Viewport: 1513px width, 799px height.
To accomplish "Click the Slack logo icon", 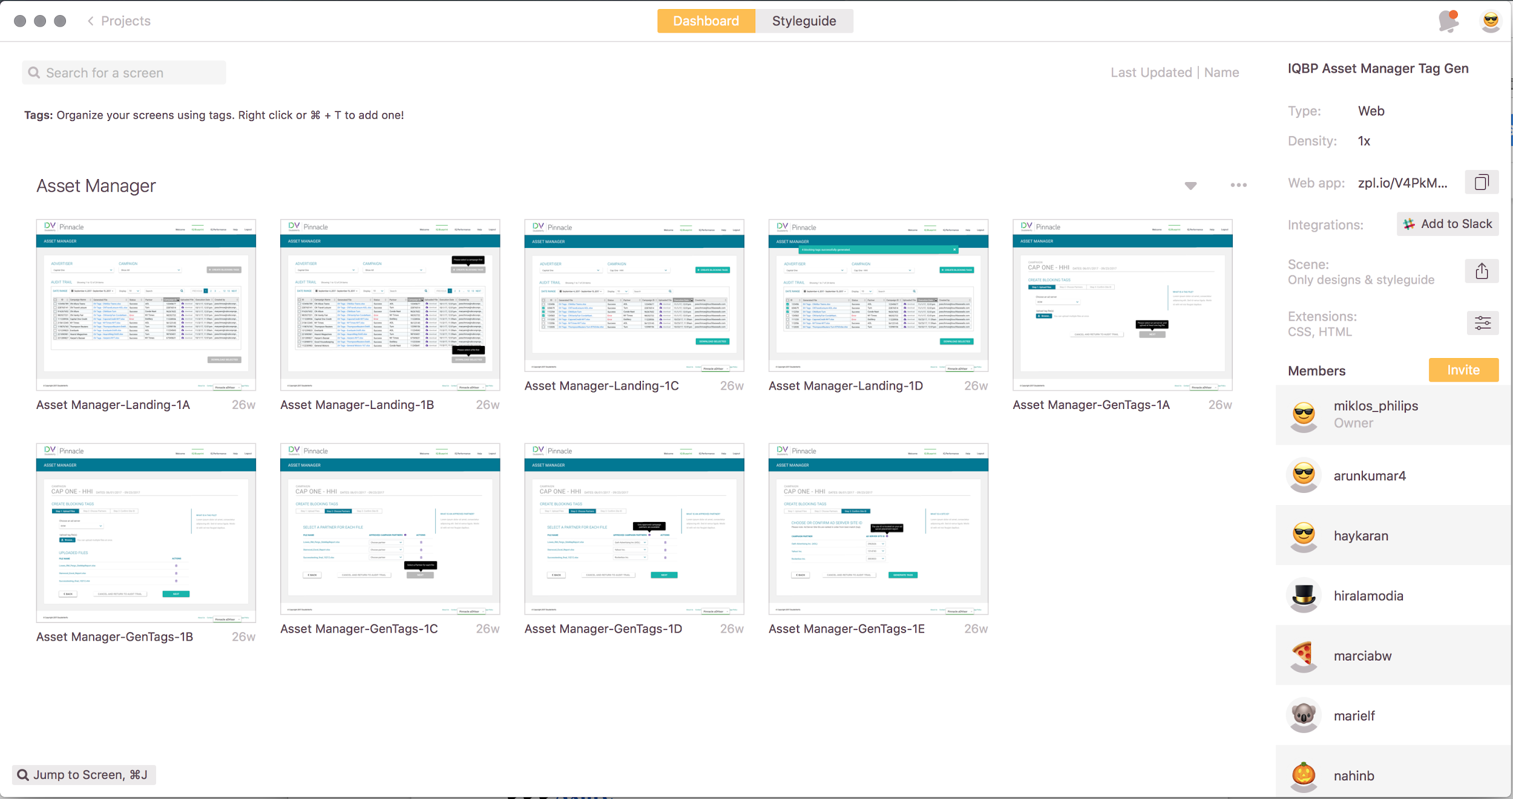I will pos(1409,224).
